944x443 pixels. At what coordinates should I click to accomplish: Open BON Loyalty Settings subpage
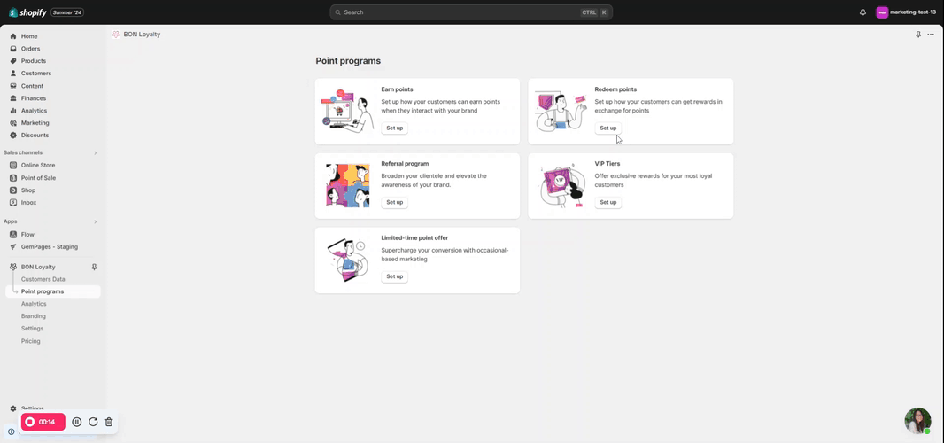[x=33, y=329]
